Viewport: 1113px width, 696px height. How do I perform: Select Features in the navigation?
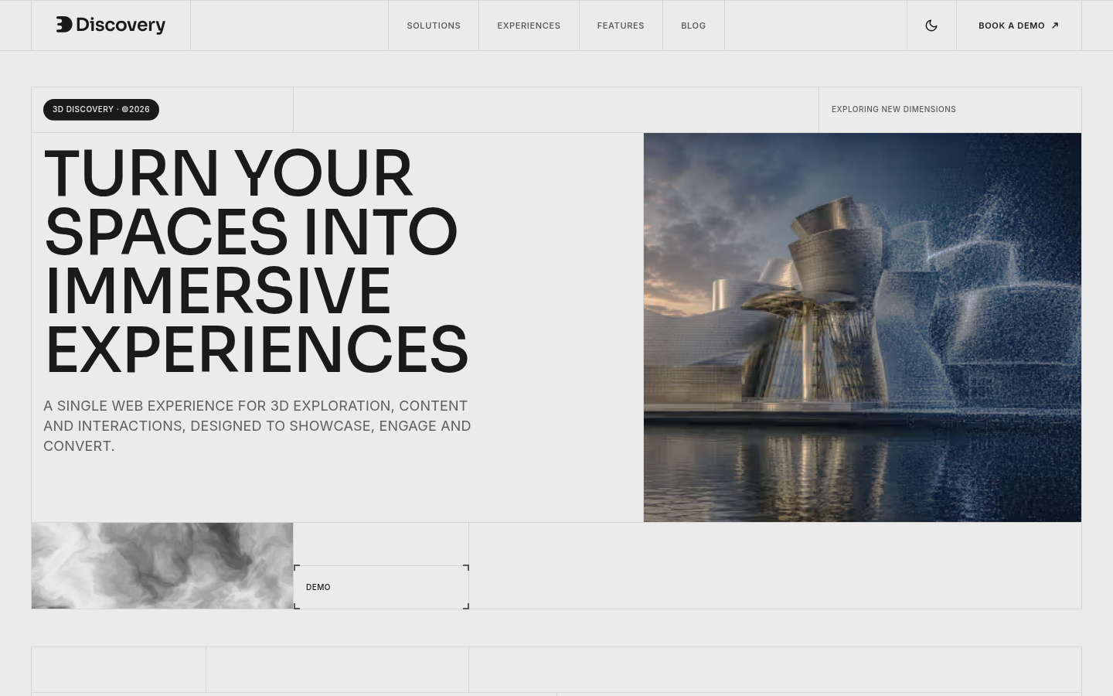point(621,26)
